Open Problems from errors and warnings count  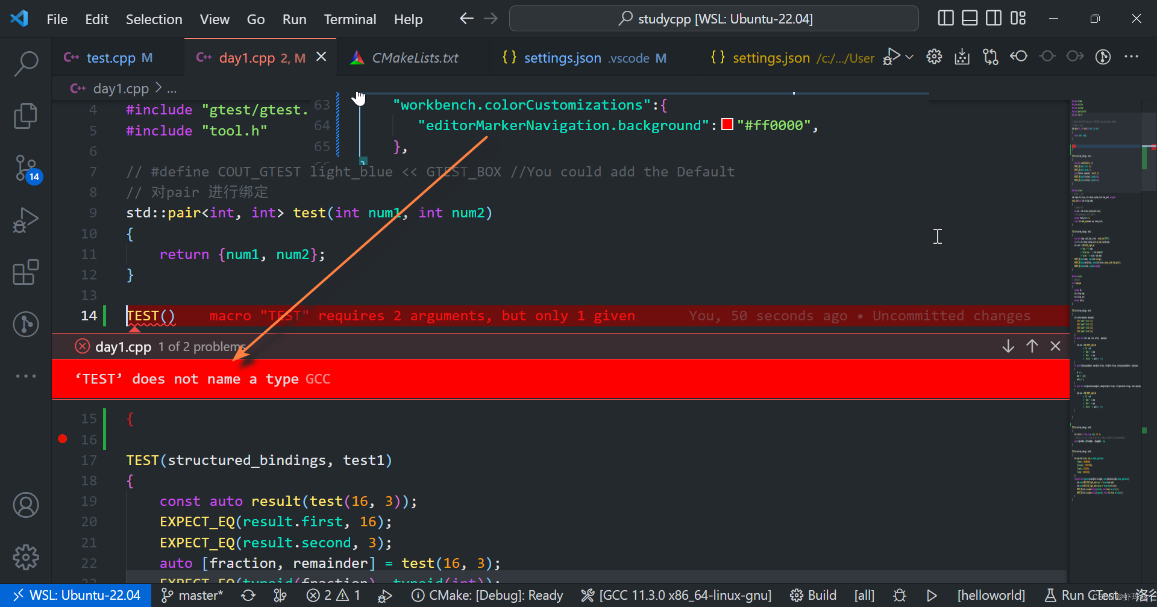(x=334, y=595)
